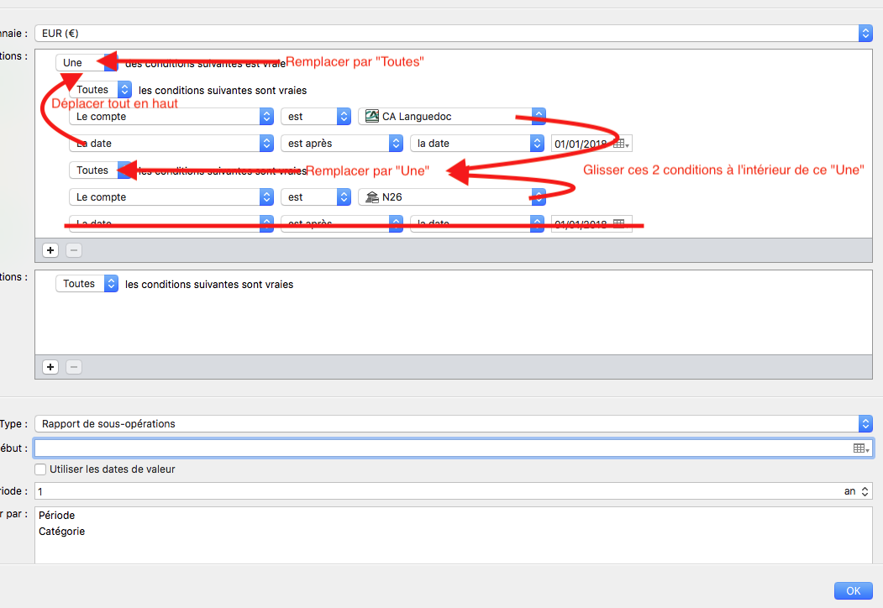Select 'Période' in the grouping list
The width and height of the screenshot is (883, 608).
pos(57,516)
